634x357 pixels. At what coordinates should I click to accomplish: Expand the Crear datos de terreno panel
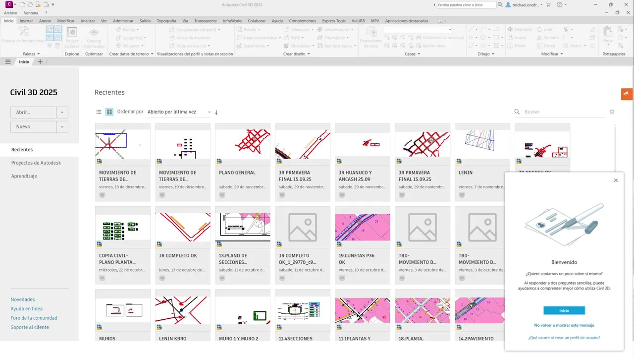(131, 54)
